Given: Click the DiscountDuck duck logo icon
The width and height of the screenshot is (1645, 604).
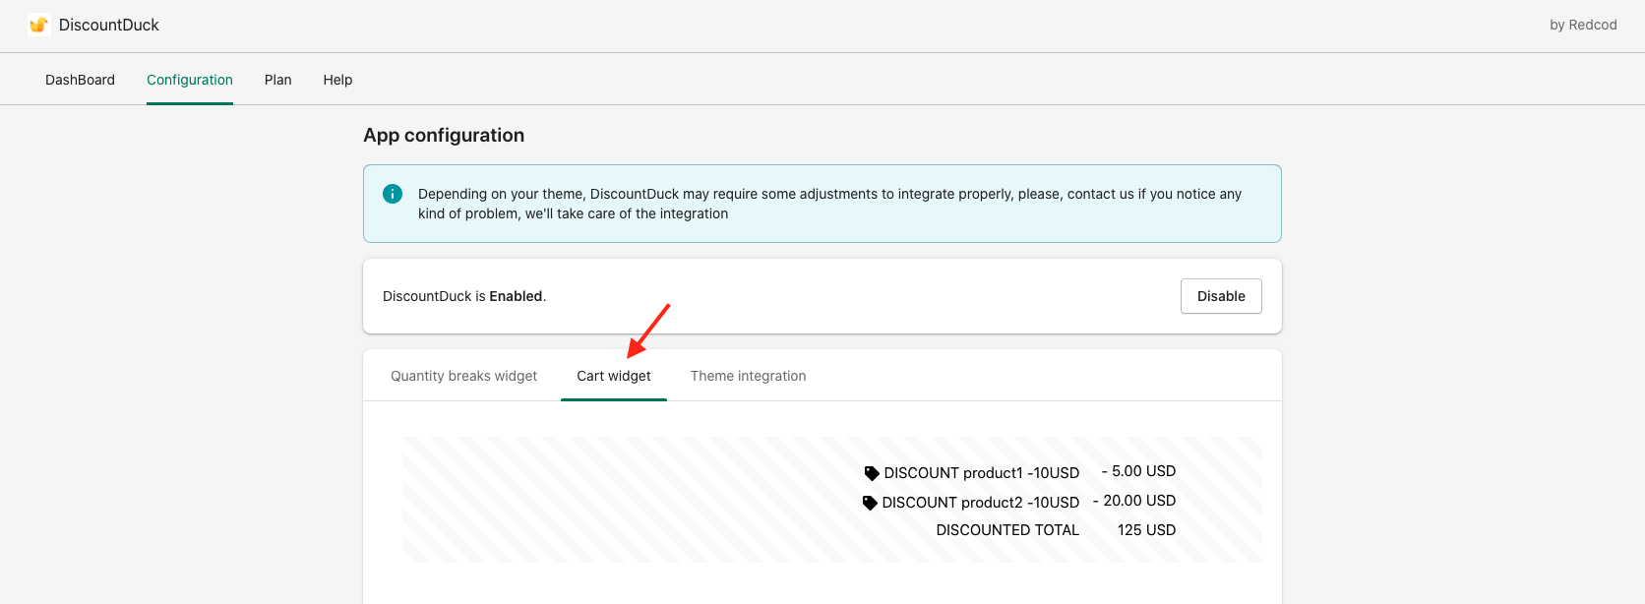Looking at the screenshot, I should (39, 25).
